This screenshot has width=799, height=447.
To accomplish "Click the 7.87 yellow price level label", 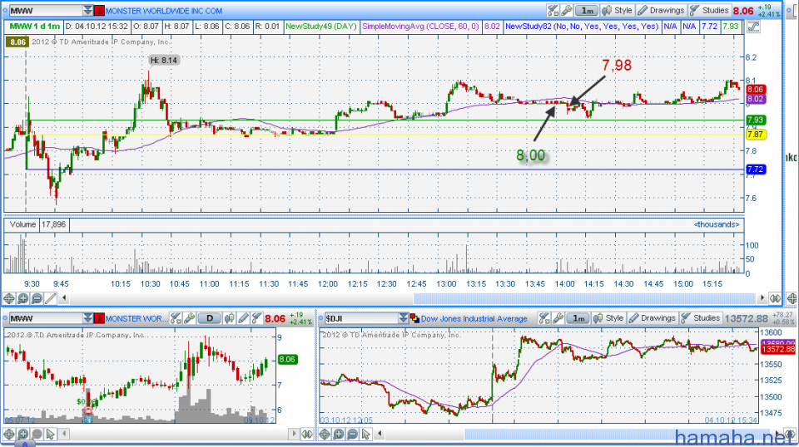I will 755,135.
